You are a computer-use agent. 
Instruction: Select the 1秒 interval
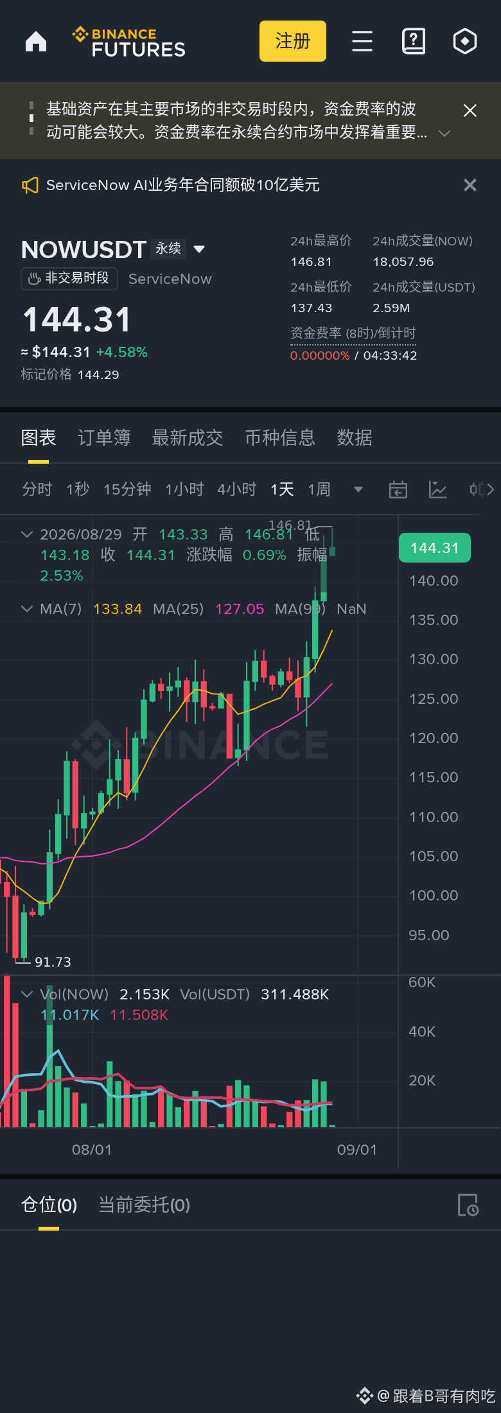(78, 489)
